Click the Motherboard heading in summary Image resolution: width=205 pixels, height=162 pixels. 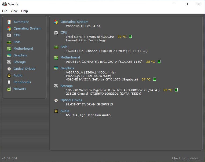tap(70, 57)
